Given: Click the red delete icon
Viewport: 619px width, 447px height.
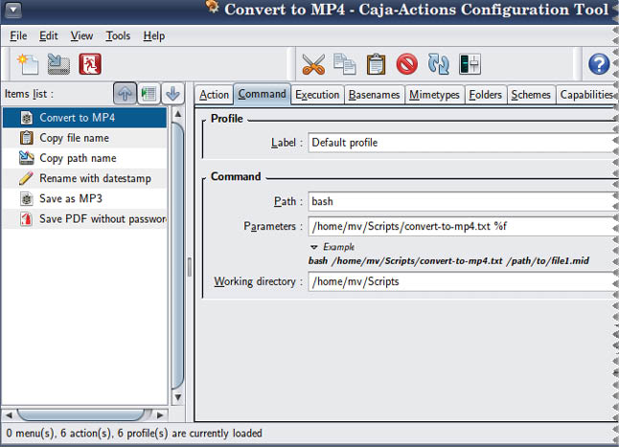Looking at the screenshot, I should click(407, 64).
